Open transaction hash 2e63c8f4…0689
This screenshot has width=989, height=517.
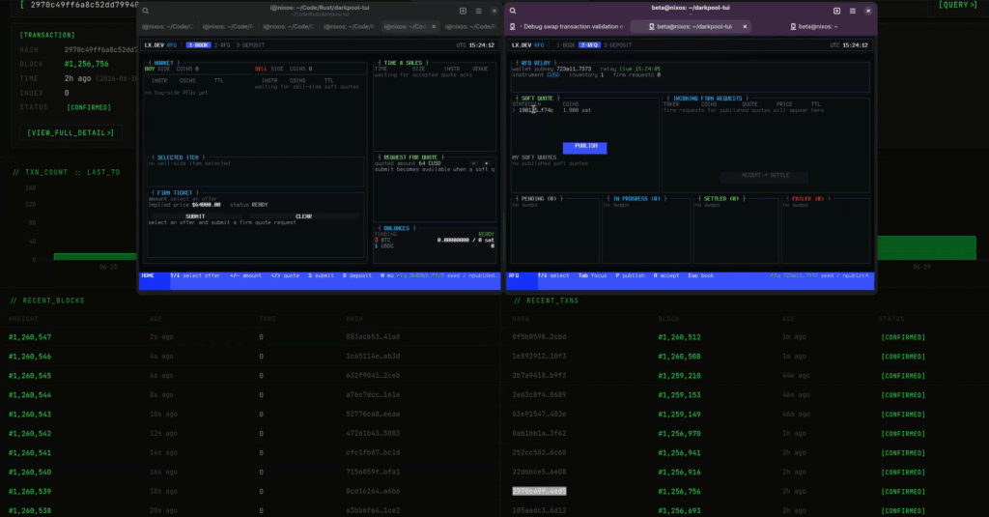(539, 395)
